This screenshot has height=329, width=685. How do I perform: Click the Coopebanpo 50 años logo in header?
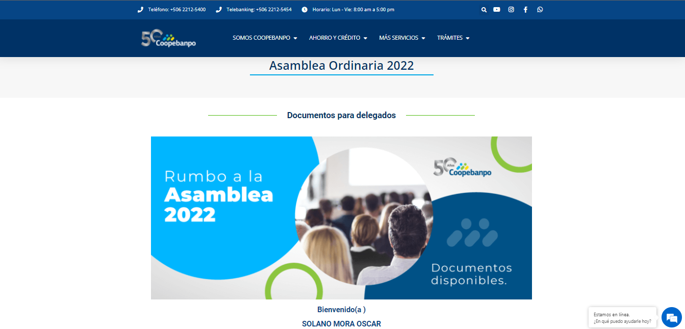click(168, 38)
